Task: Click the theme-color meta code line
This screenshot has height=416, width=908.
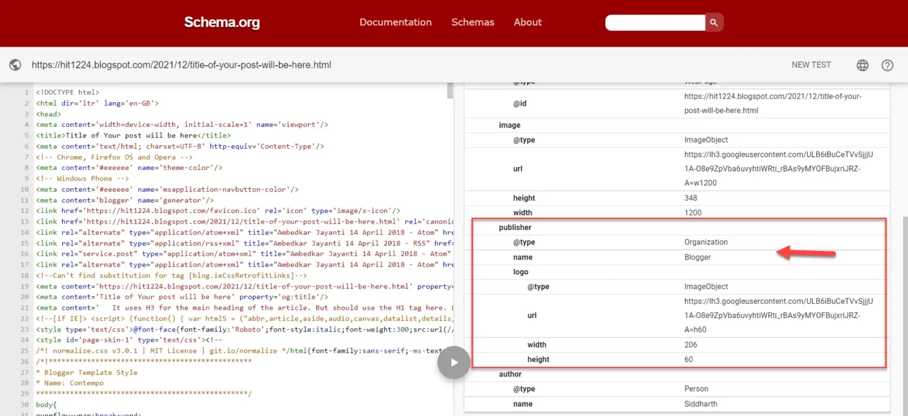Action: (x=129, y=168)
